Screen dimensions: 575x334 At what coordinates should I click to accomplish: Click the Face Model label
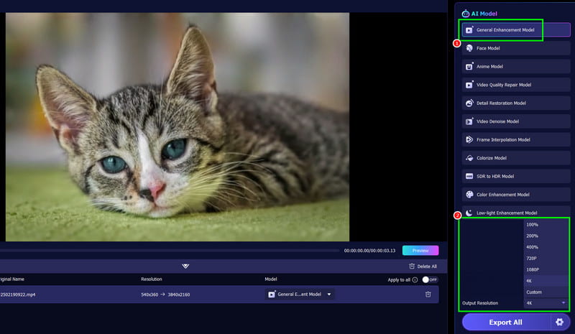(488, 48)
